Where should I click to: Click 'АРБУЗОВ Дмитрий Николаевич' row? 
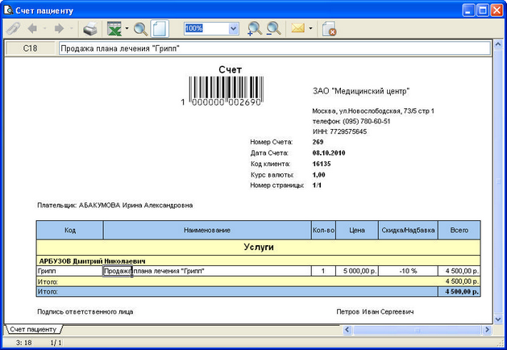pos(259,261)
